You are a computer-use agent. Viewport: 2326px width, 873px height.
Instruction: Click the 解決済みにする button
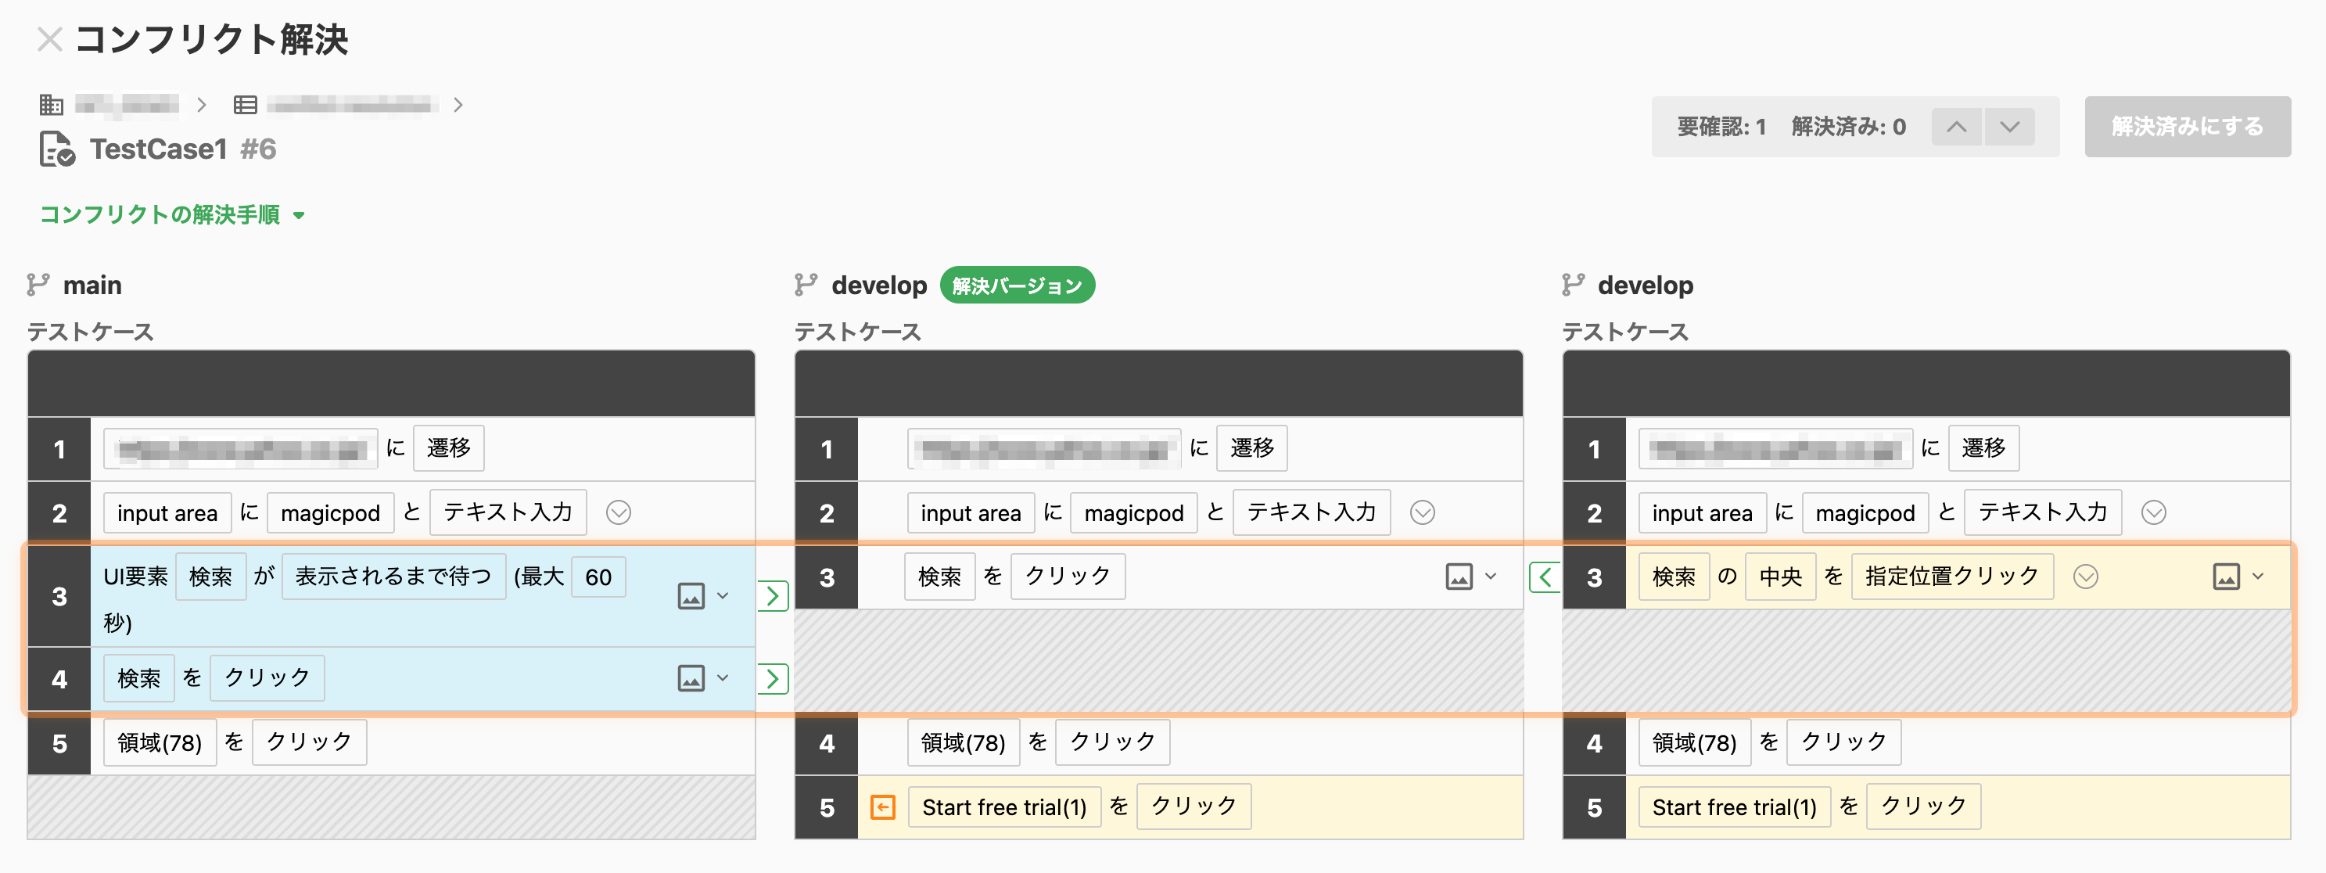2187,127
